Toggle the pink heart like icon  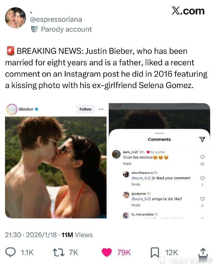coord(107,252)
